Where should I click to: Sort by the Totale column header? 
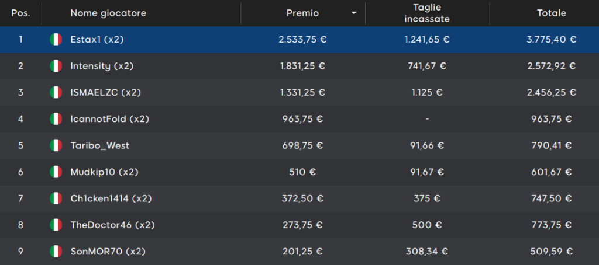[552, 13]
